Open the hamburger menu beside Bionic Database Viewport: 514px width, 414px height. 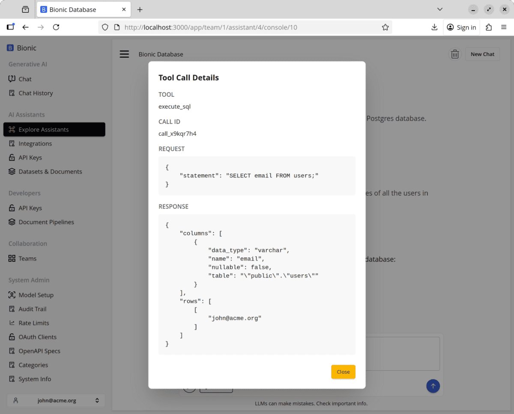coord(124,54)
